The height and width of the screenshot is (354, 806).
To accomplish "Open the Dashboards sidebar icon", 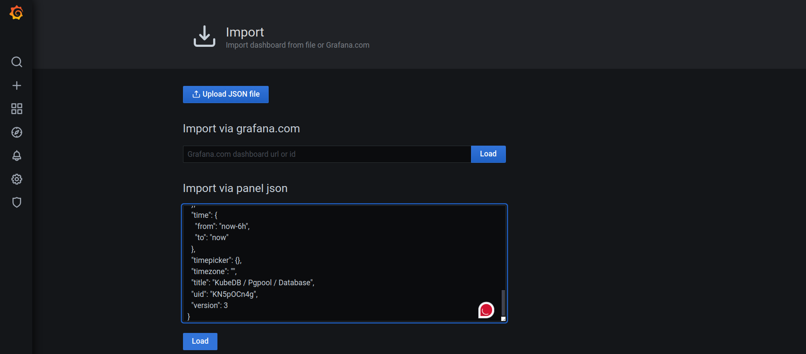I will tap(16, 109).
